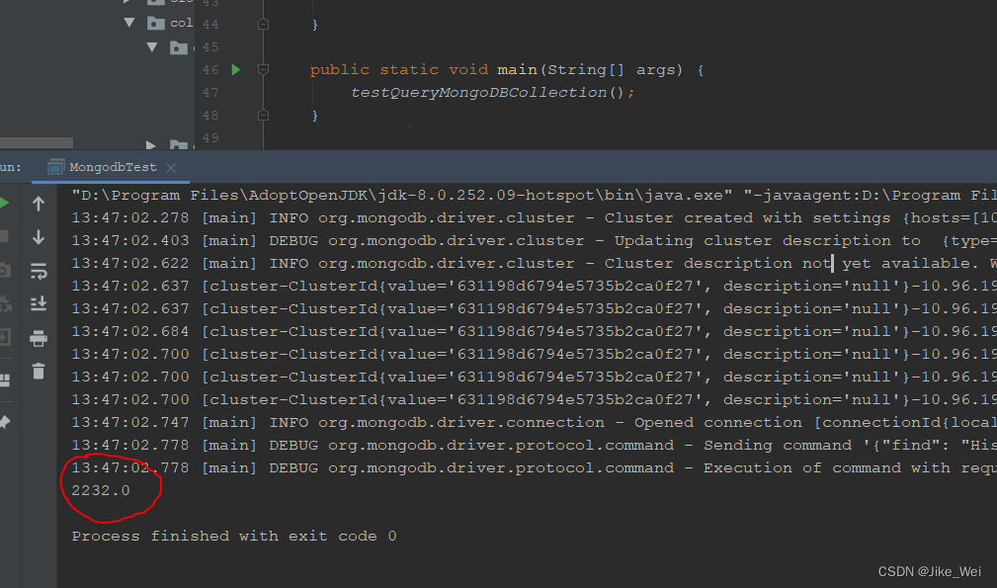The image size is (997, 588).
Task: Click the fold marker at line 44
Action: (x=263, y=24)
